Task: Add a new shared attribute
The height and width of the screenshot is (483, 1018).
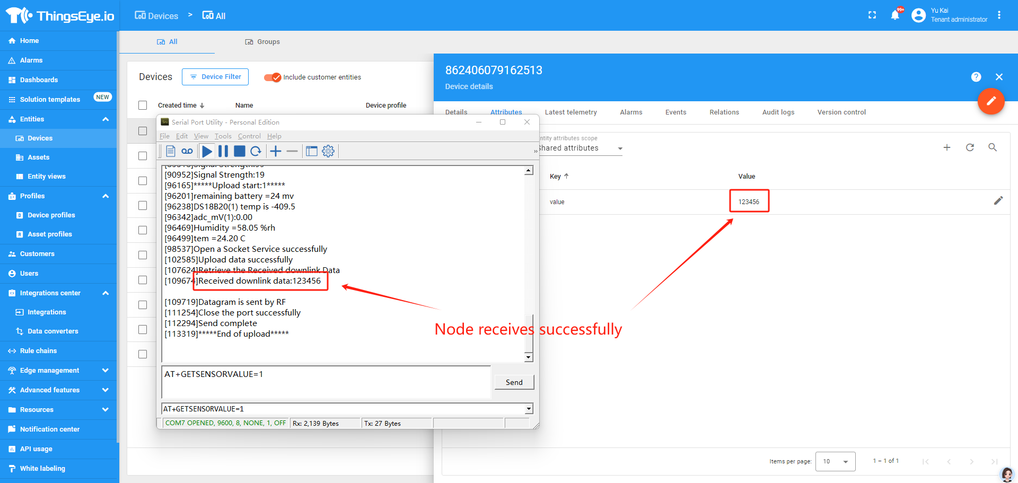Action: pyautogui.click(x=947, y=147)
